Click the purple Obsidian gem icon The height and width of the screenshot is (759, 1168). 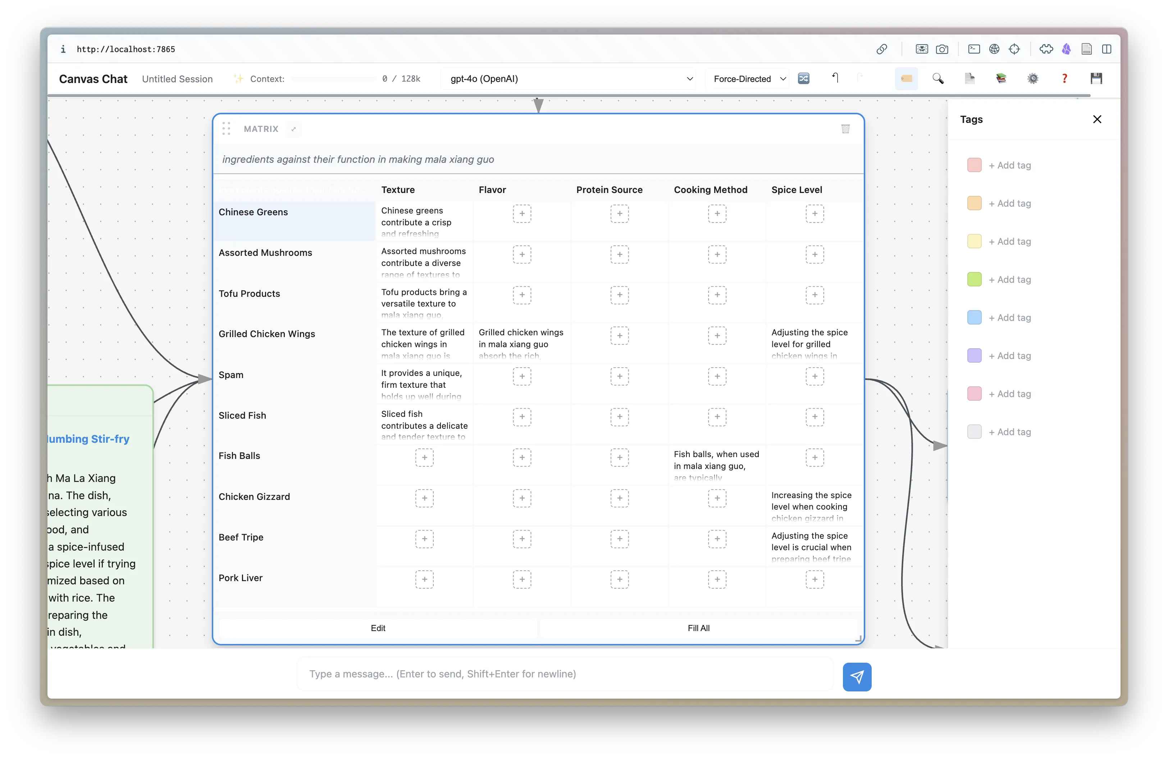click(1067, 49)
